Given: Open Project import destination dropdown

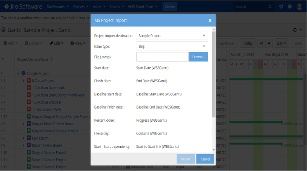Looking at the screenshot, I should (172, 36).
